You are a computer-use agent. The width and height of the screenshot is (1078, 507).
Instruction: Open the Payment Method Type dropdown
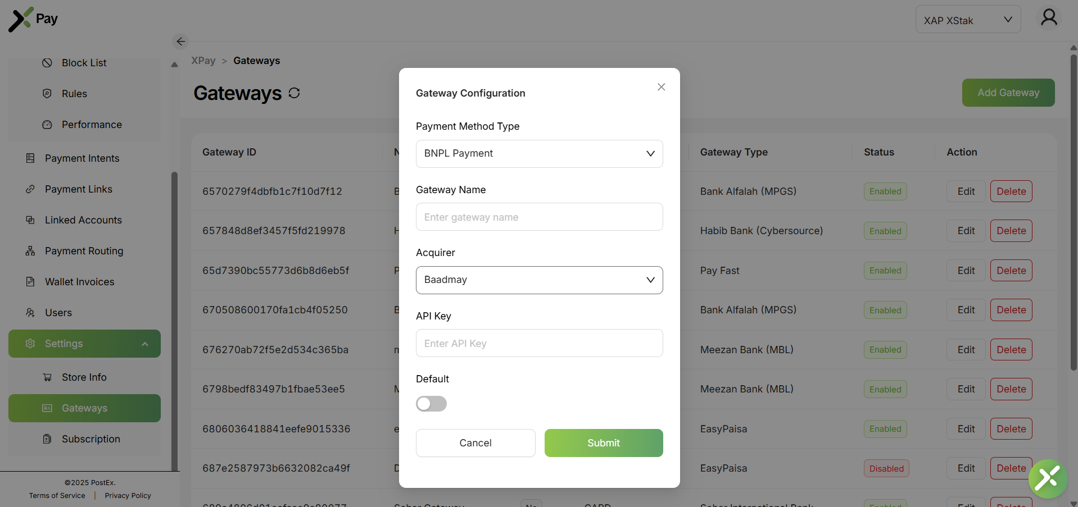pos(539,154)
